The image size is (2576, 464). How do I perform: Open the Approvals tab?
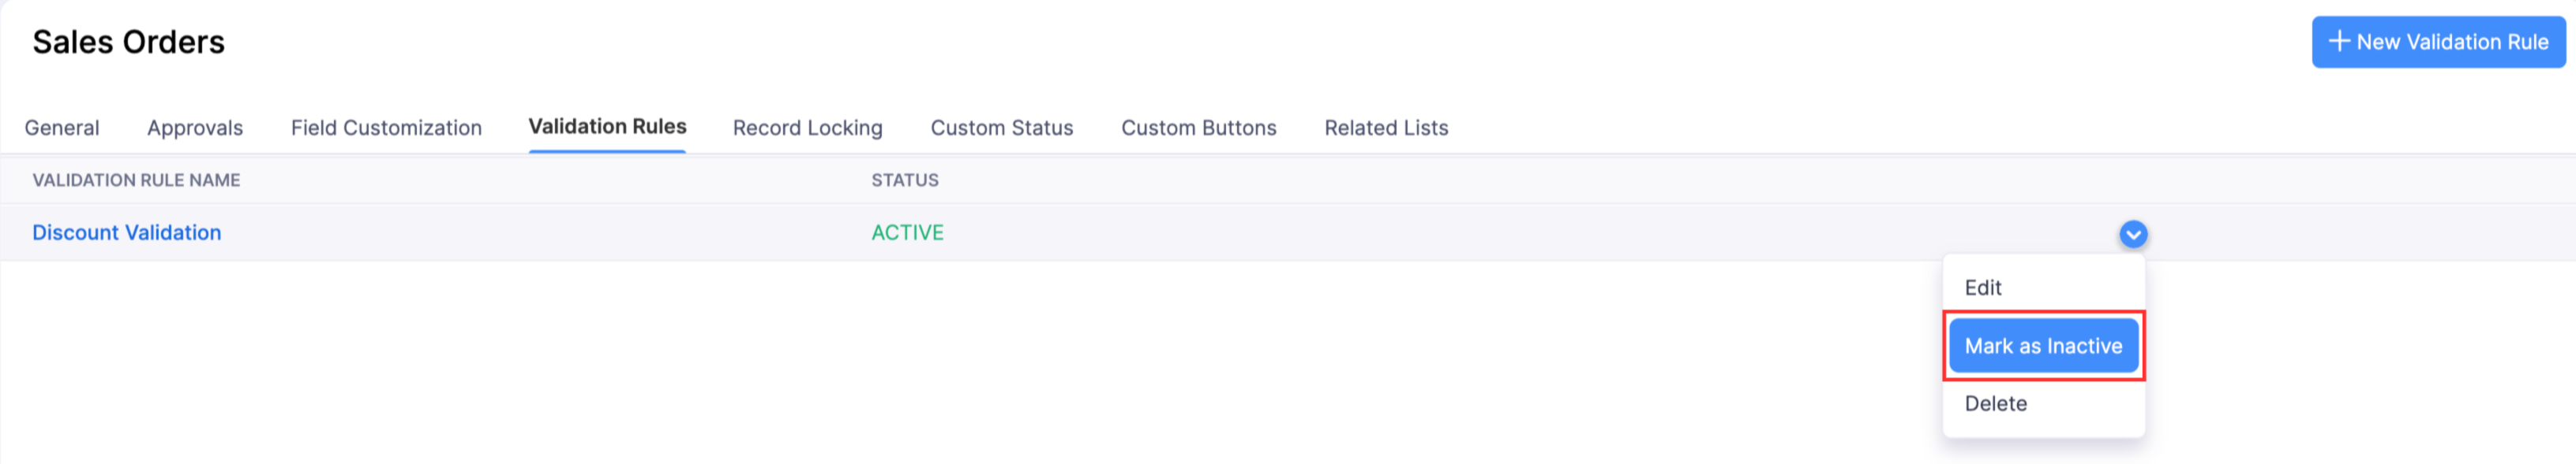click(194, 128)
